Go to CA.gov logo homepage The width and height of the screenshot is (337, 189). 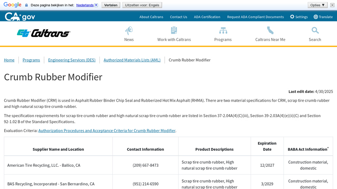pyautogui.click(x=20, y=16)
